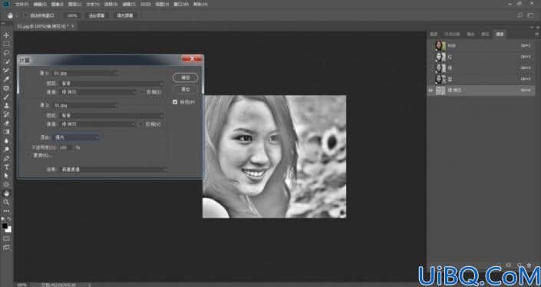Image resolution: width=541 pixels, height=287 pixels.
Task: Open the File (文件) menu
Action: pos(21,5)
